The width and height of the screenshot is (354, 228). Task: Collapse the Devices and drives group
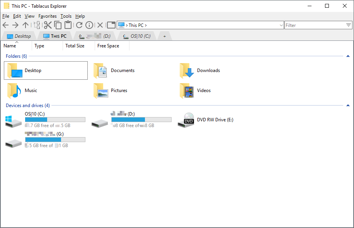348,106
